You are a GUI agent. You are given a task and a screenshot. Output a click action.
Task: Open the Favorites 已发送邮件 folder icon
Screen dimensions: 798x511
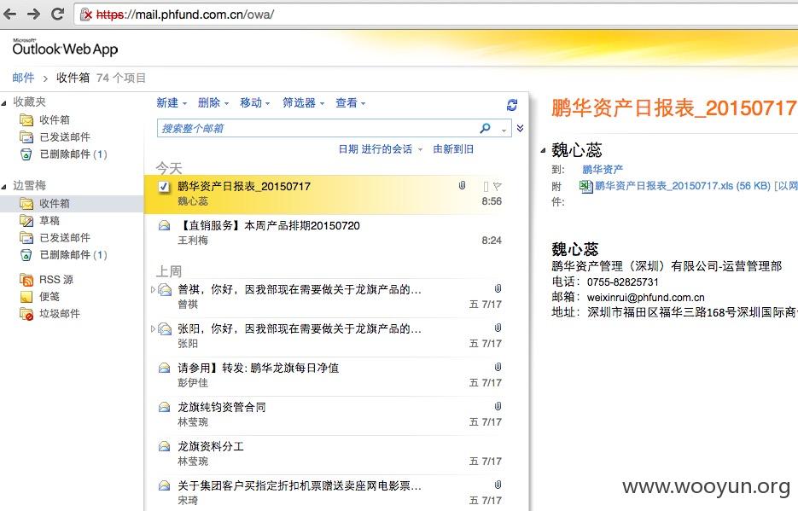click(26, 136)
